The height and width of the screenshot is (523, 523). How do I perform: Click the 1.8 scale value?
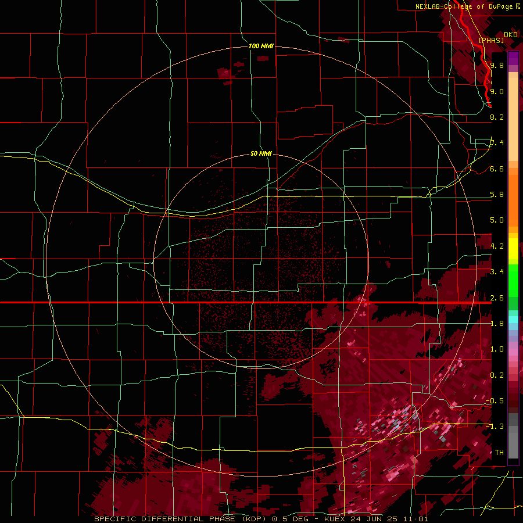pyautogui.click(x=497, y=324)
